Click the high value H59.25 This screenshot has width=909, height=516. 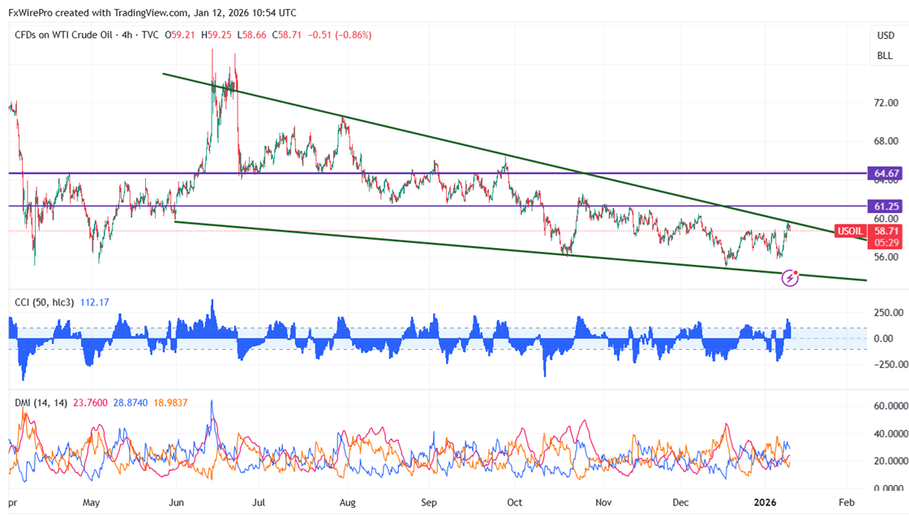(x=217, y=35)
